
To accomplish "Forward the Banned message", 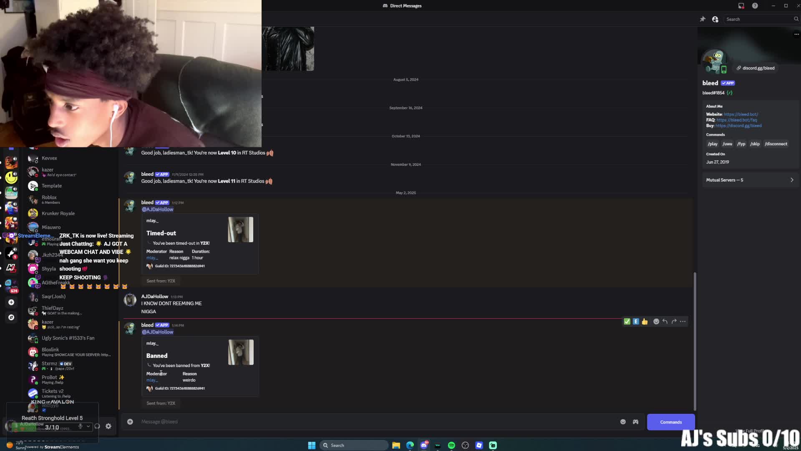I will point(674,322).
